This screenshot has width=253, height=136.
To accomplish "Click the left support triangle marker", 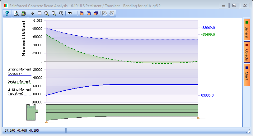I will point(46,122).
